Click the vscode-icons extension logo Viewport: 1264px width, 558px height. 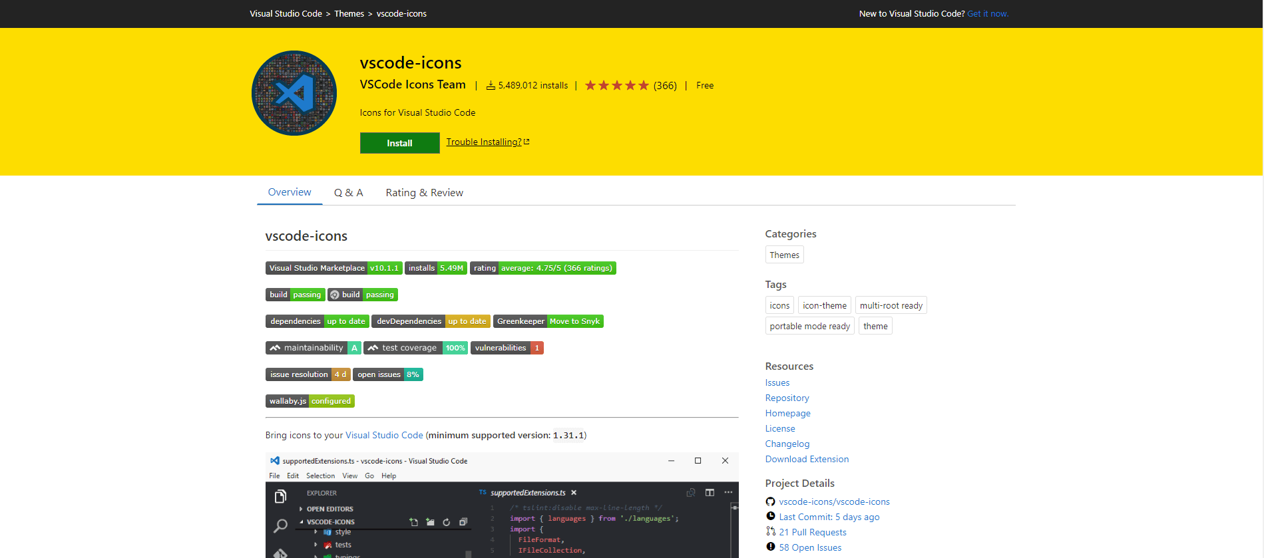pyautogui.click(x=294, y=93)
